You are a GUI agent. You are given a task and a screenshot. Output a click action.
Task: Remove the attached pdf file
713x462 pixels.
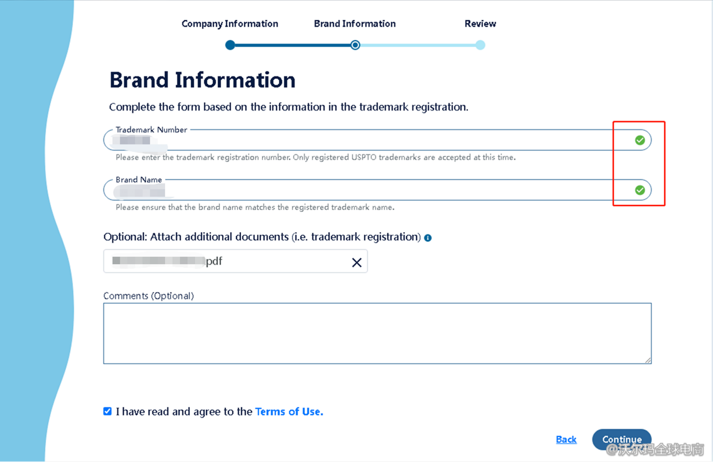pos(356,262)
